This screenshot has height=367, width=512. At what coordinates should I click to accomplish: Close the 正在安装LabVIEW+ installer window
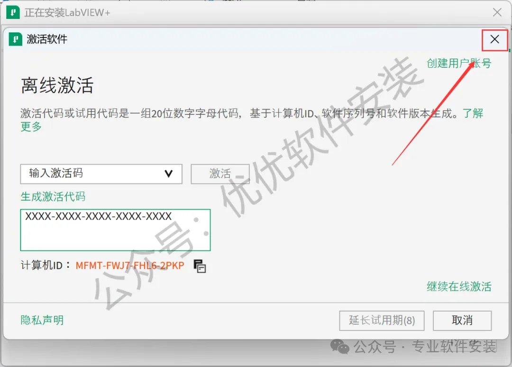pos(497,12)
